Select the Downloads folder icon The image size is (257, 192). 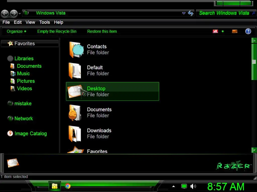coord(75,133)
